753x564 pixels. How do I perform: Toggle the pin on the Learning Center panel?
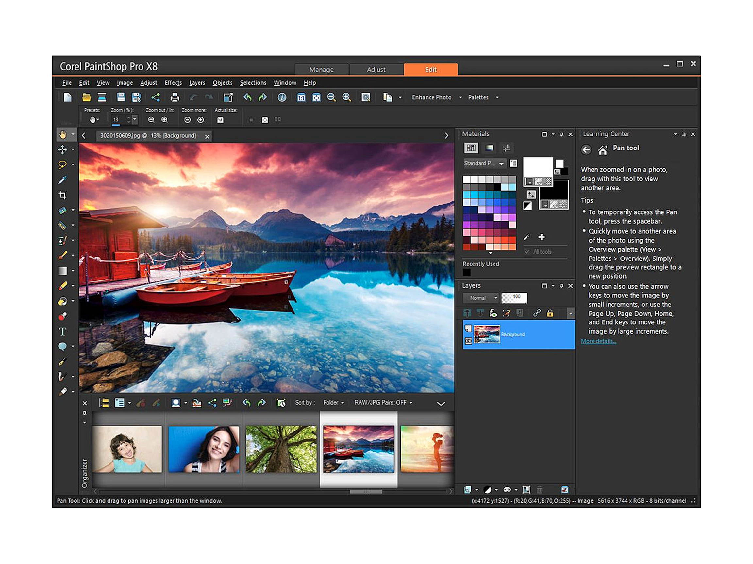(x=684, y=134)
